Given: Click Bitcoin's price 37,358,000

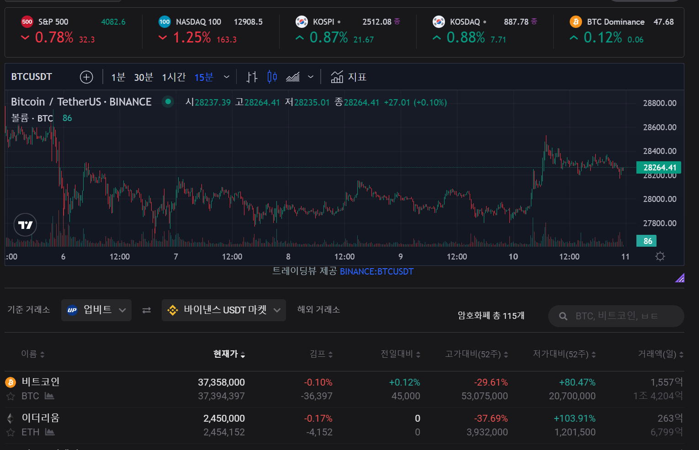Looking at the screenshot, I should pos(222,382).
